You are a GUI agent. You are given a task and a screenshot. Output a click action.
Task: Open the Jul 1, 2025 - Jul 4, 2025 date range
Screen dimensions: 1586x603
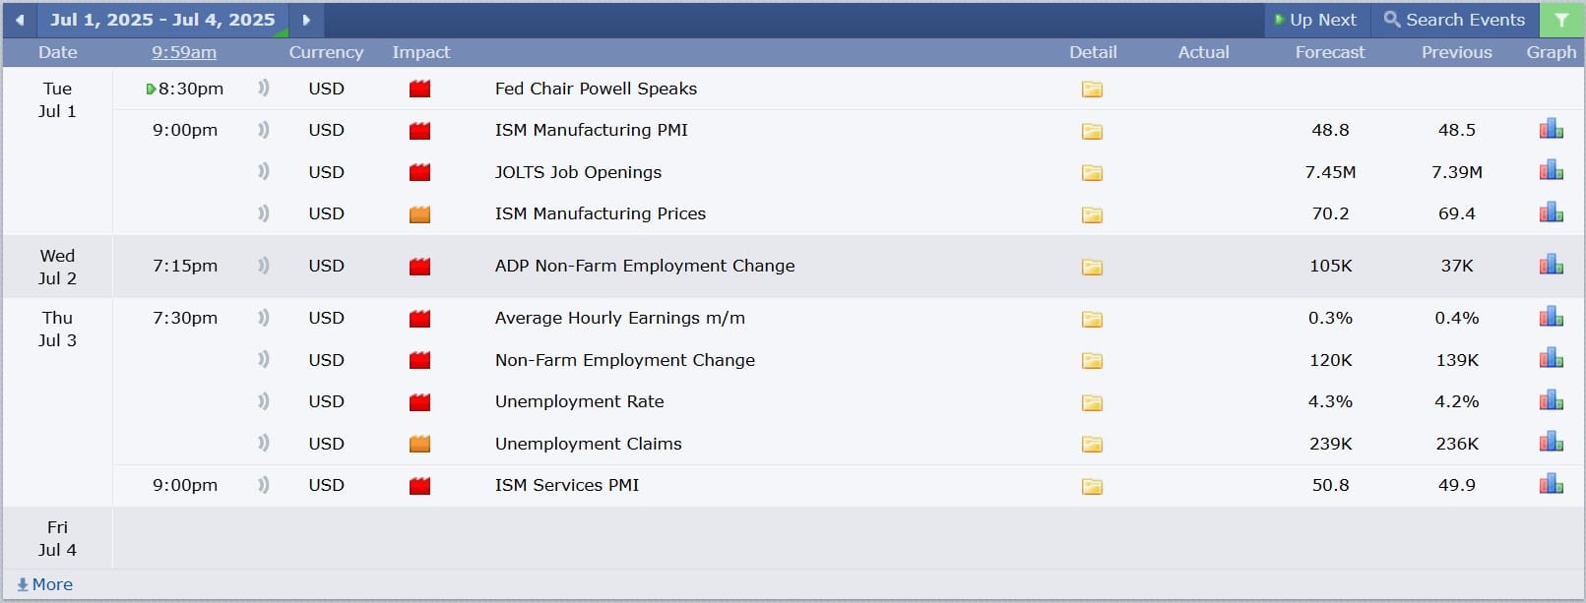[x=162, y=20]
